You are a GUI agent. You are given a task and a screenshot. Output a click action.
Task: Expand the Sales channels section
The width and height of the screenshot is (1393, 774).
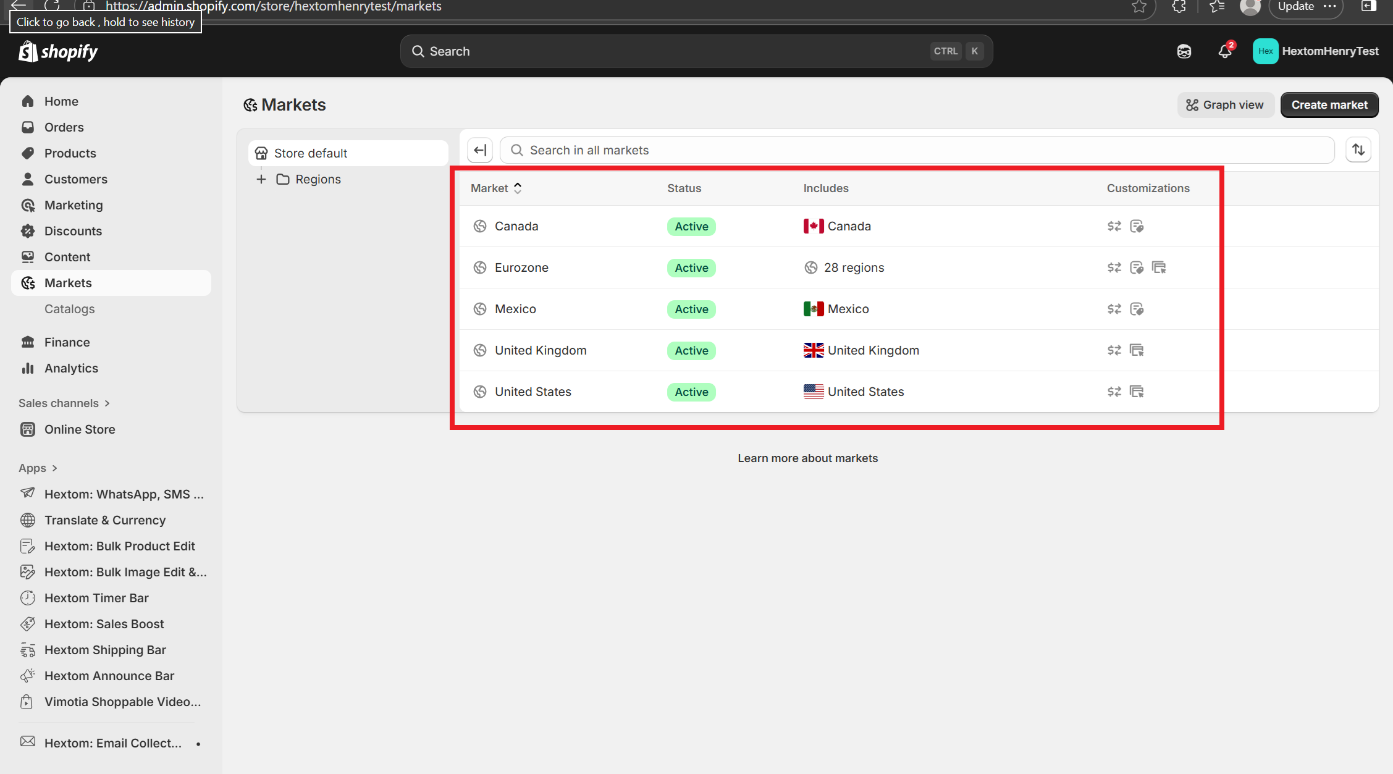click(x=64, y=403)
